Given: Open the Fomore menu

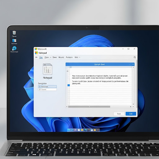Looking at the screenshot, I should pos(69,57).
